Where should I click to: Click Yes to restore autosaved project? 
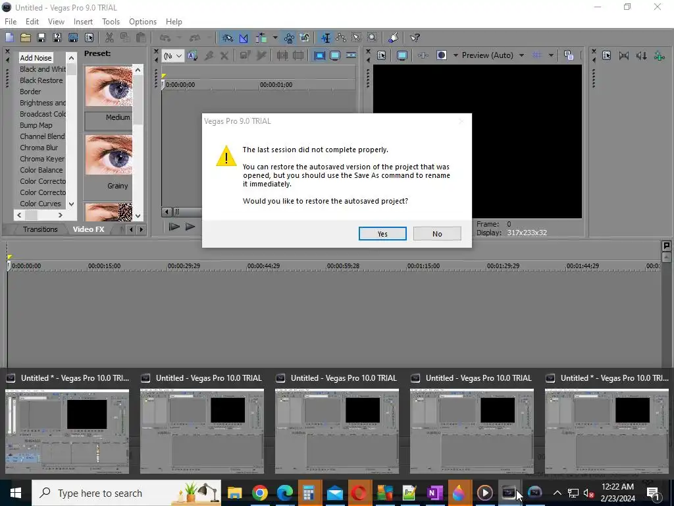pyautogui.click(x=382, y=234)
